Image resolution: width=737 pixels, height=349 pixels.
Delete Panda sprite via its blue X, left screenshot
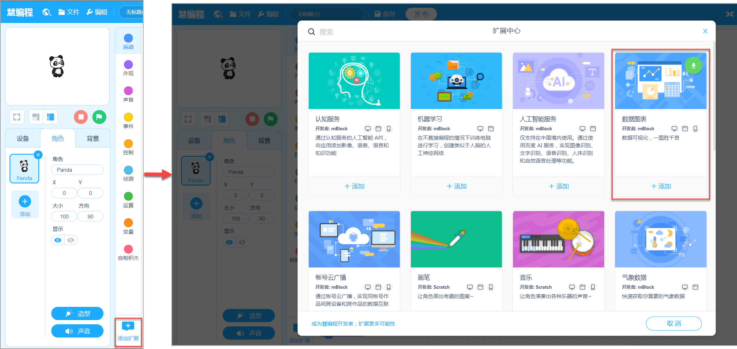pyautogui.click(x=38, y=155)
